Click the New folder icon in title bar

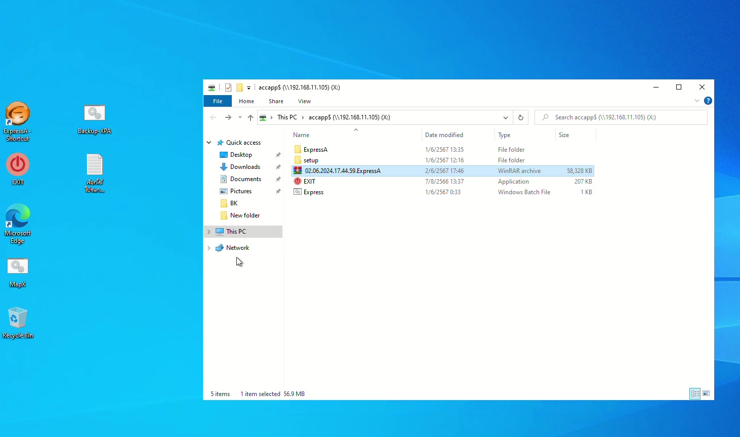[x=239, y=88]
